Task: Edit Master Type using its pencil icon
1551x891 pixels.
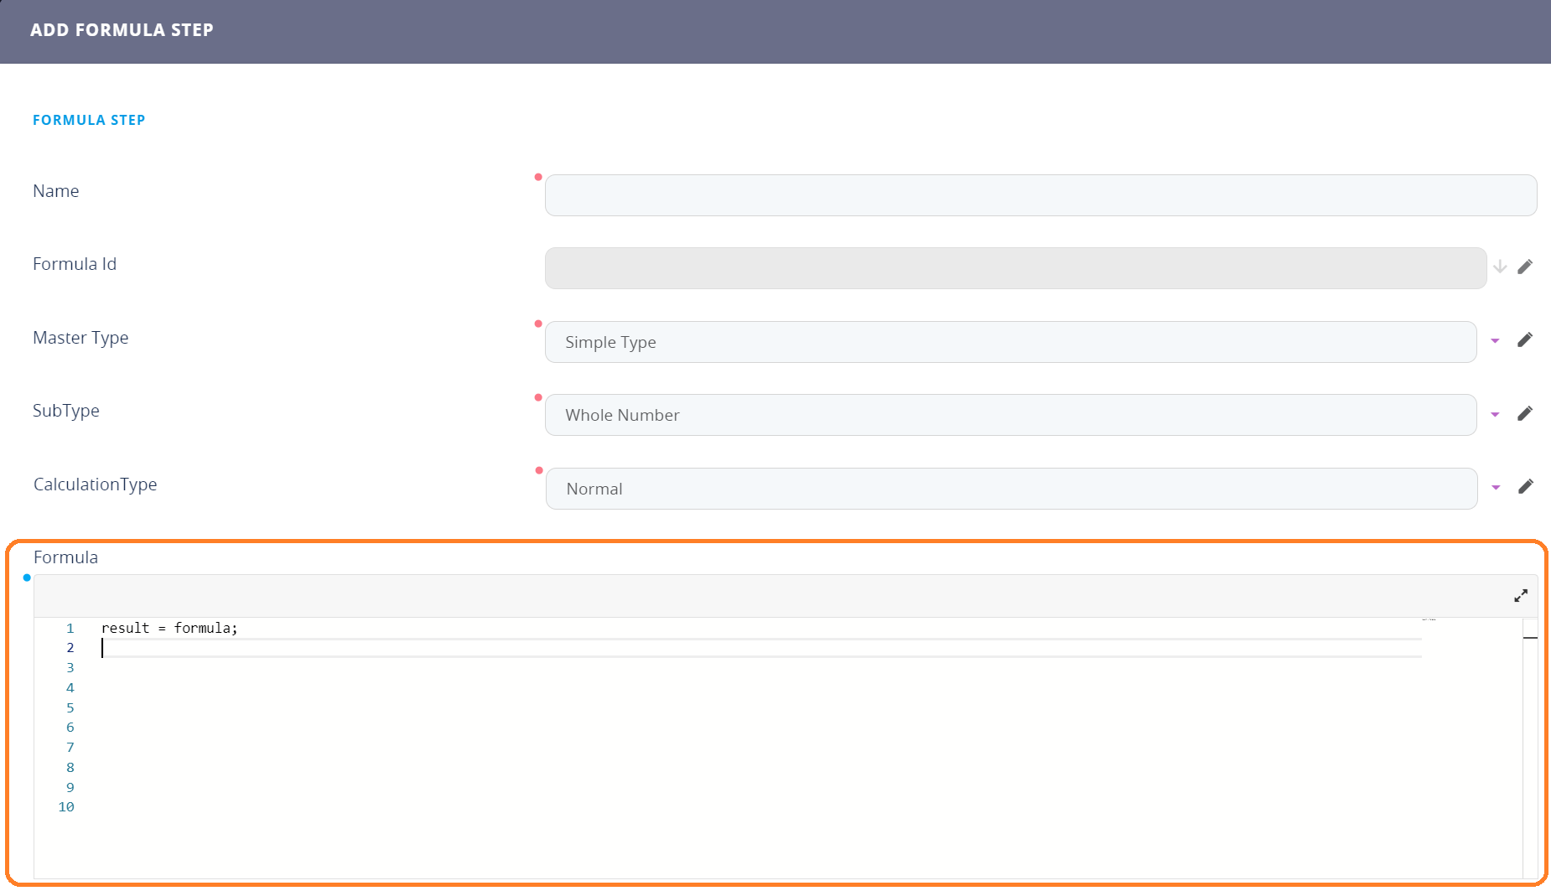Action: click(1525, 339)
